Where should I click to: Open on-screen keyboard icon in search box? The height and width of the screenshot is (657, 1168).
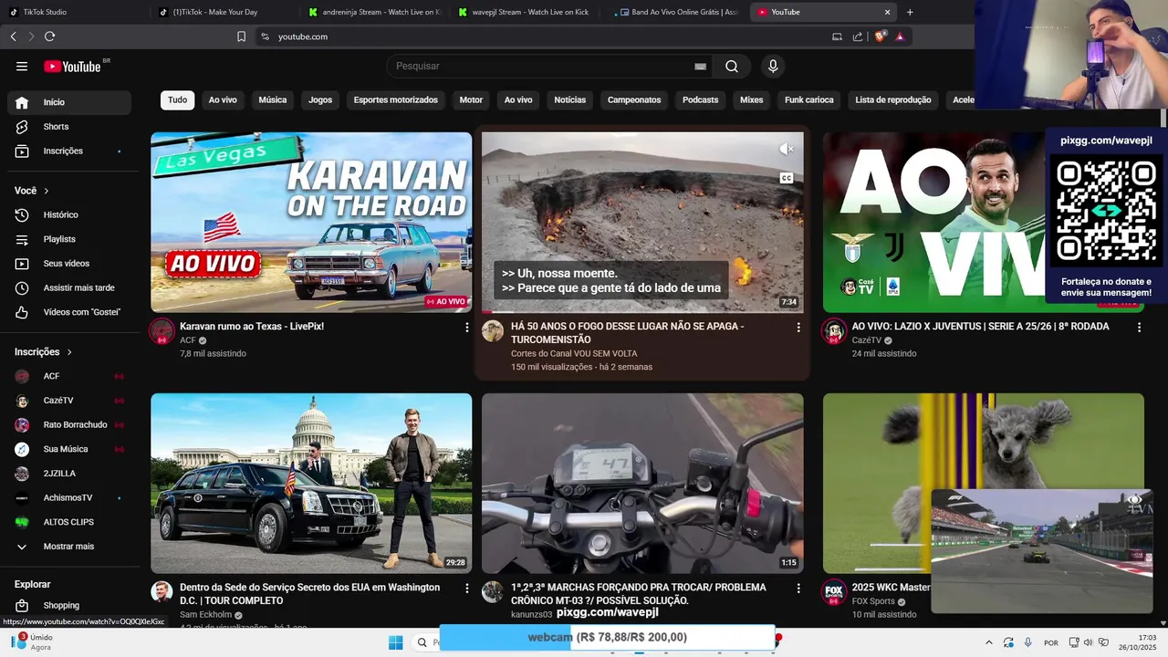(700, 66)
